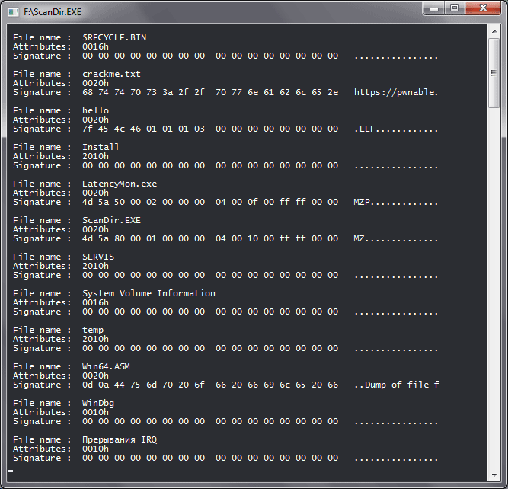The height and width of the screenshot is (489, 508).
Task: Click the LatencyMon.exe file name
Action: click(119, 184)
